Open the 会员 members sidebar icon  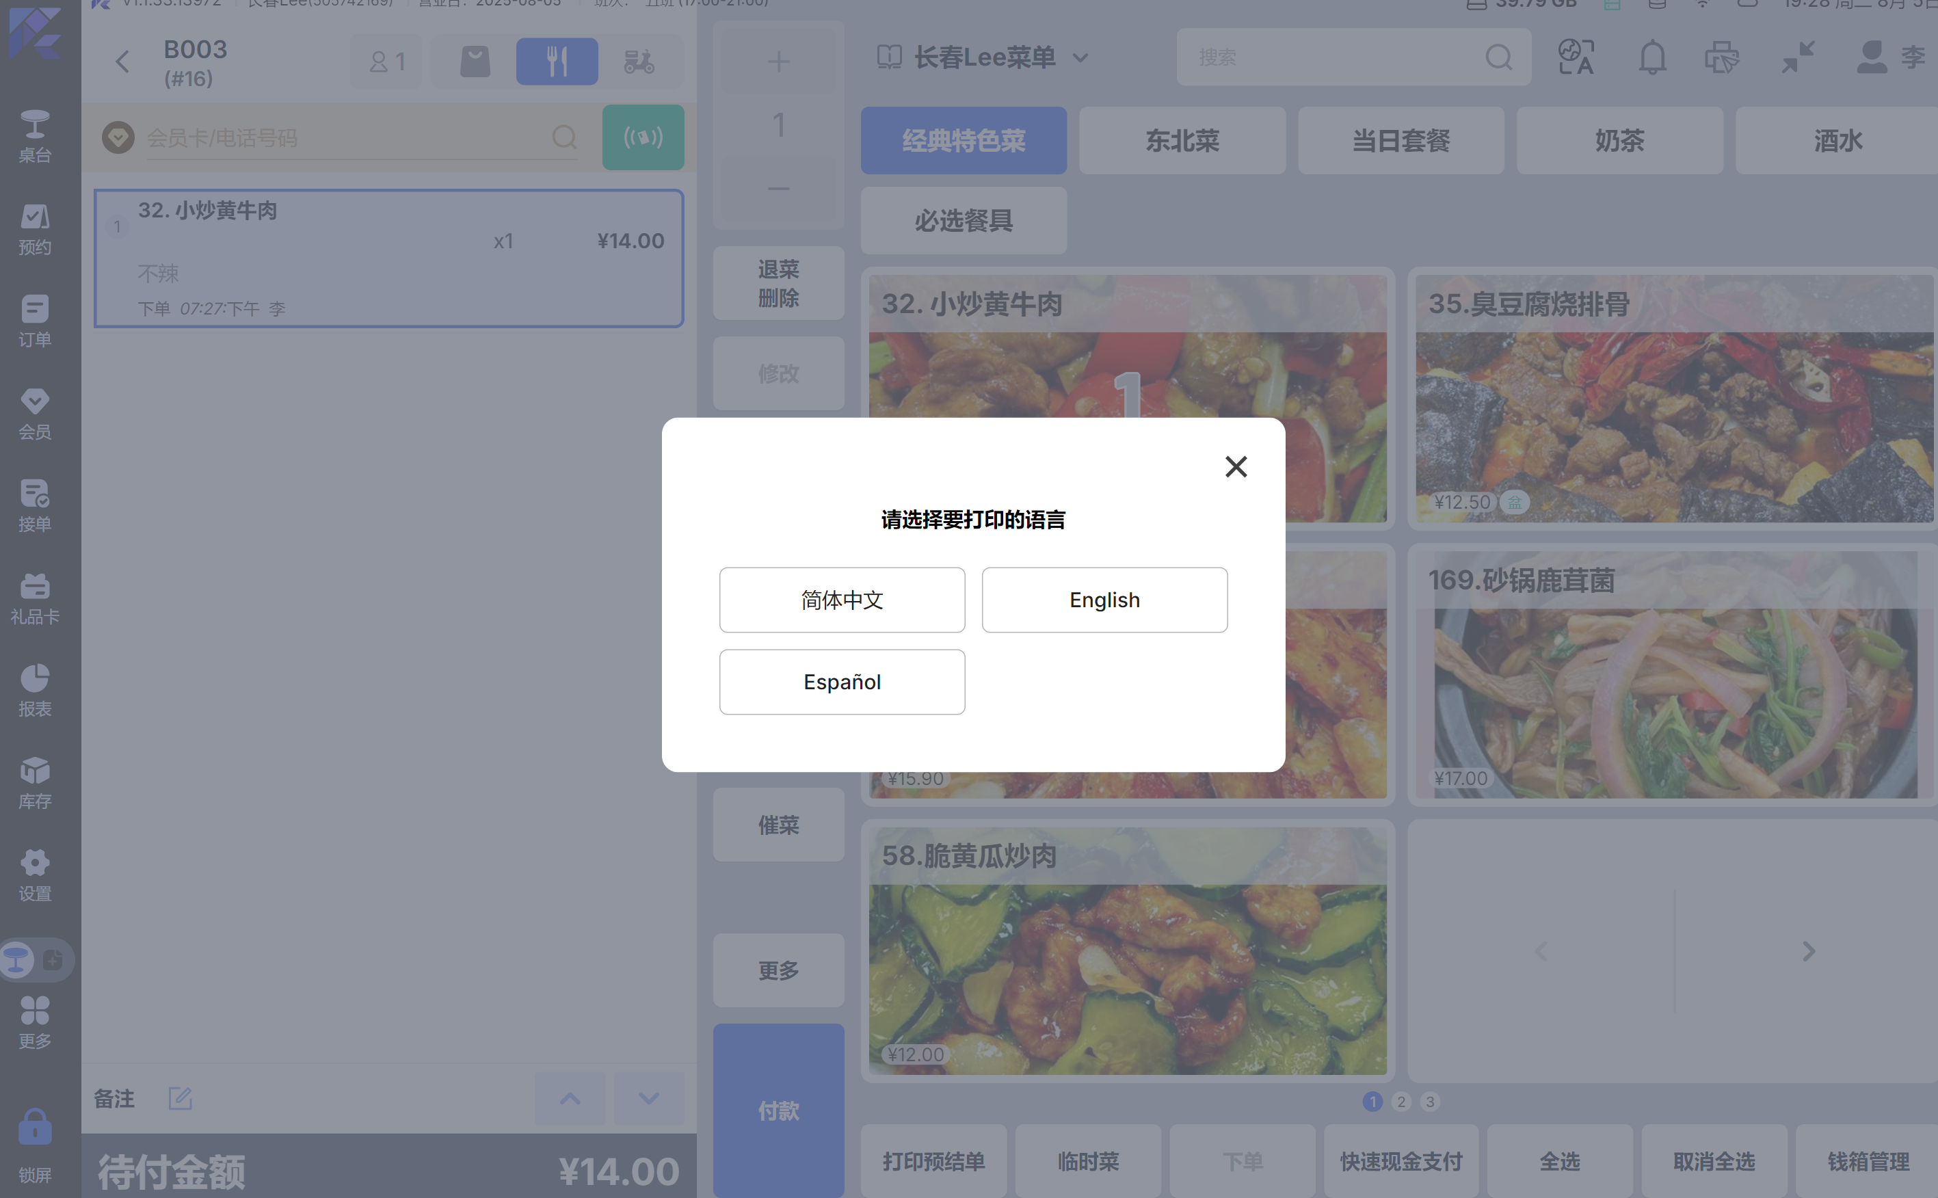(35, 414)
